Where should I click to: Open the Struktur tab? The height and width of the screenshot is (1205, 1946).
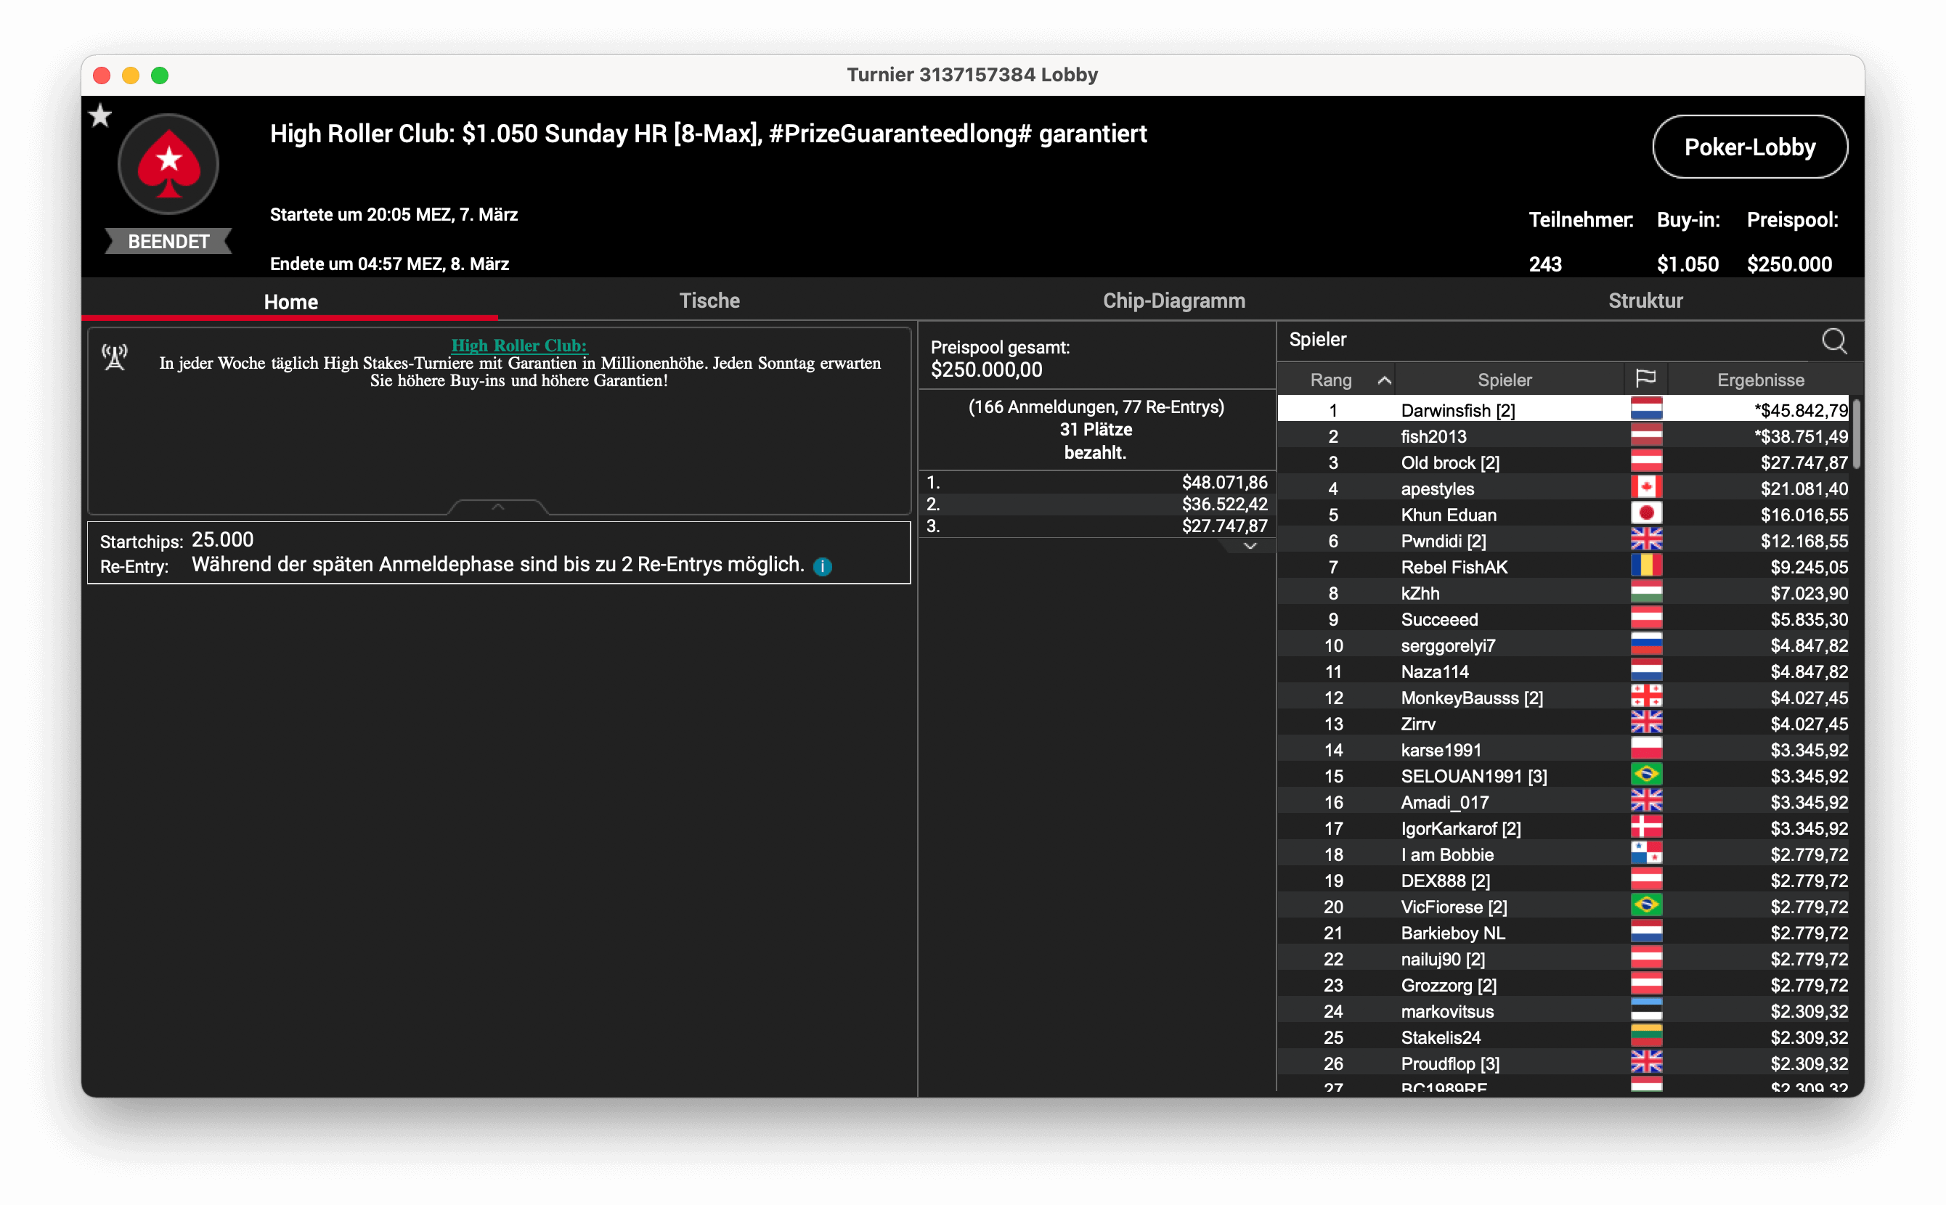point(1645,301)
